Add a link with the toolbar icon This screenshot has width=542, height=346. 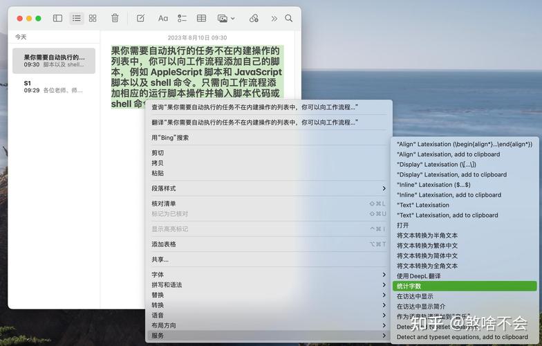pyautogui.click(x=254, y=18)
